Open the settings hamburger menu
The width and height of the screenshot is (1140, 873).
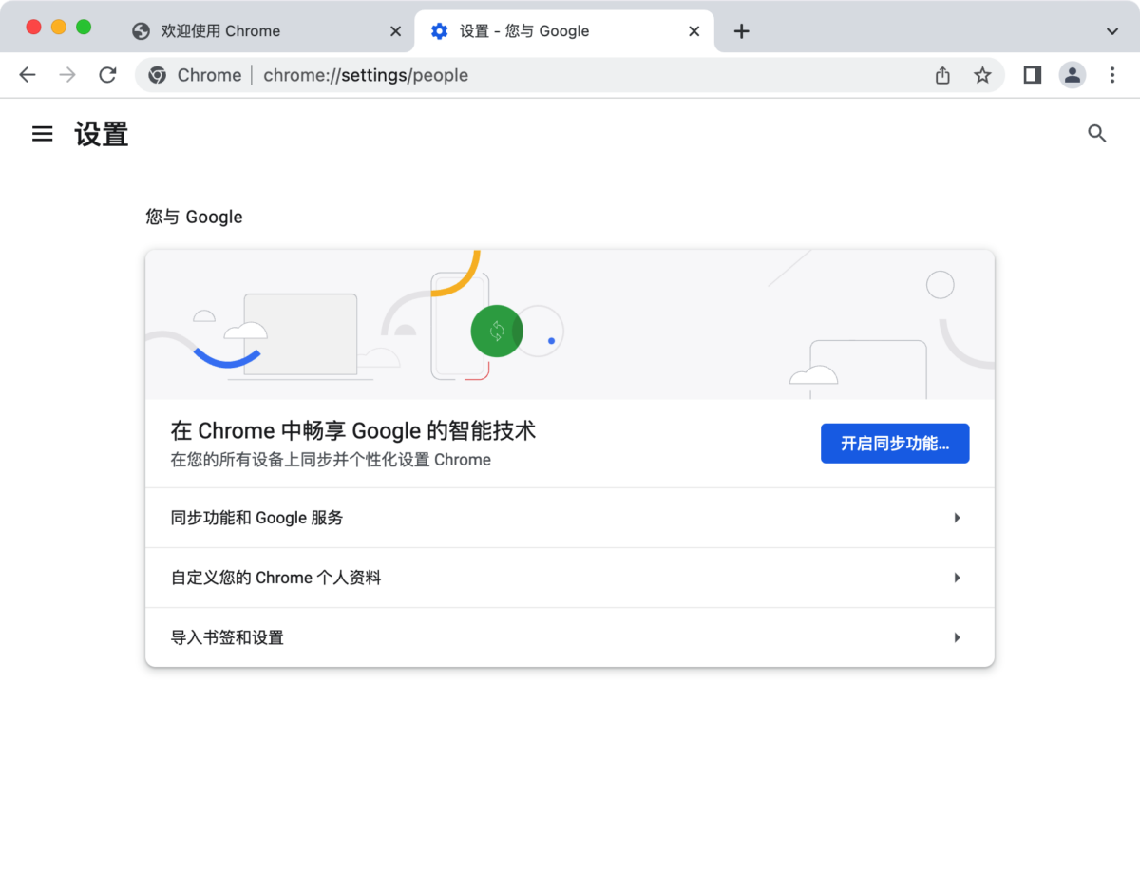click(x=43, y=134)
